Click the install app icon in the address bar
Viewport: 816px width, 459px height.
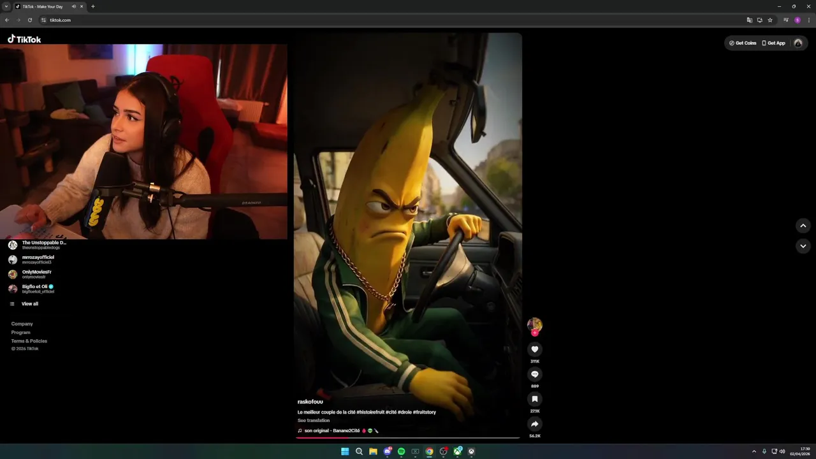760,20
